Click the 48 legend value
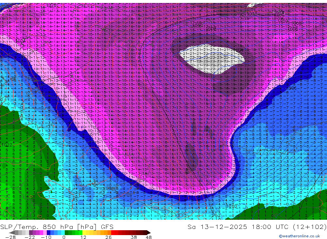The height and width of the screenshot is (239, 327). [x=149, y=237]
